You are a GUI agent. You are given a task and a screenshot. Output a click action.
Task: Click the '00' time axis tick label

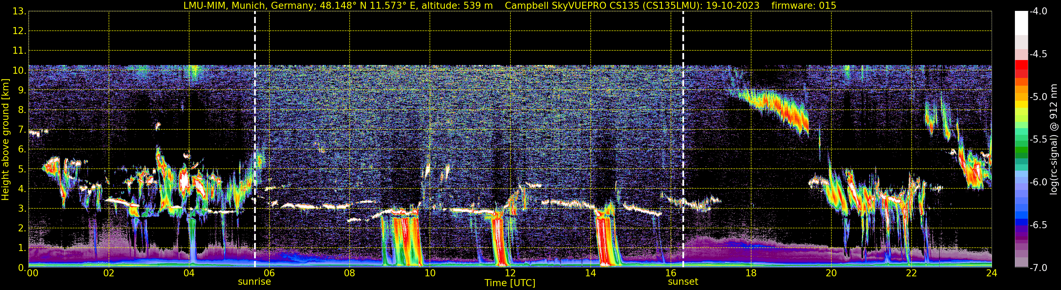[32, 273]
